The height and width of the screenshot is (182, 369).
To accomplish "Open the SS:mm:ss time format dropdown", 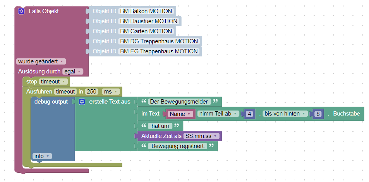I will pos(201,136).
